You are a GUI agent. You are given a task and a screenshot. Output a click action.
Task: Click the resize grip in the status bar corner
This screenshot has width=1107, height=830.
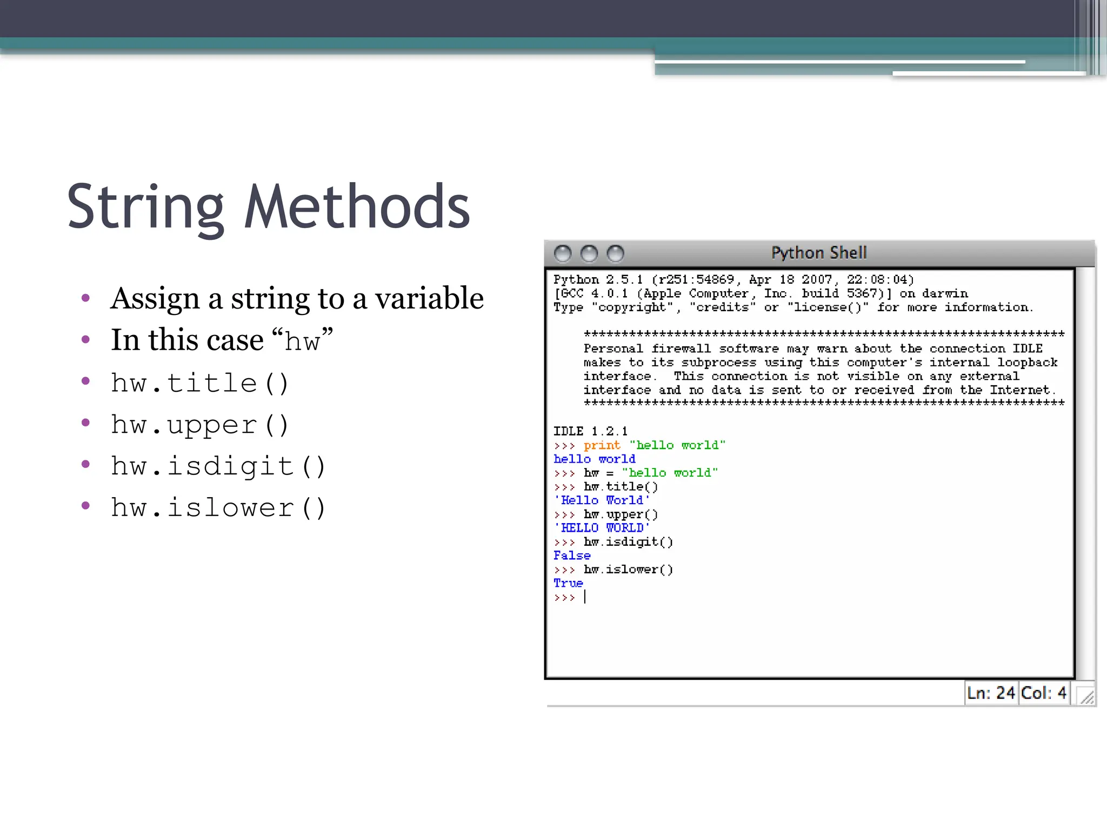1085,695
